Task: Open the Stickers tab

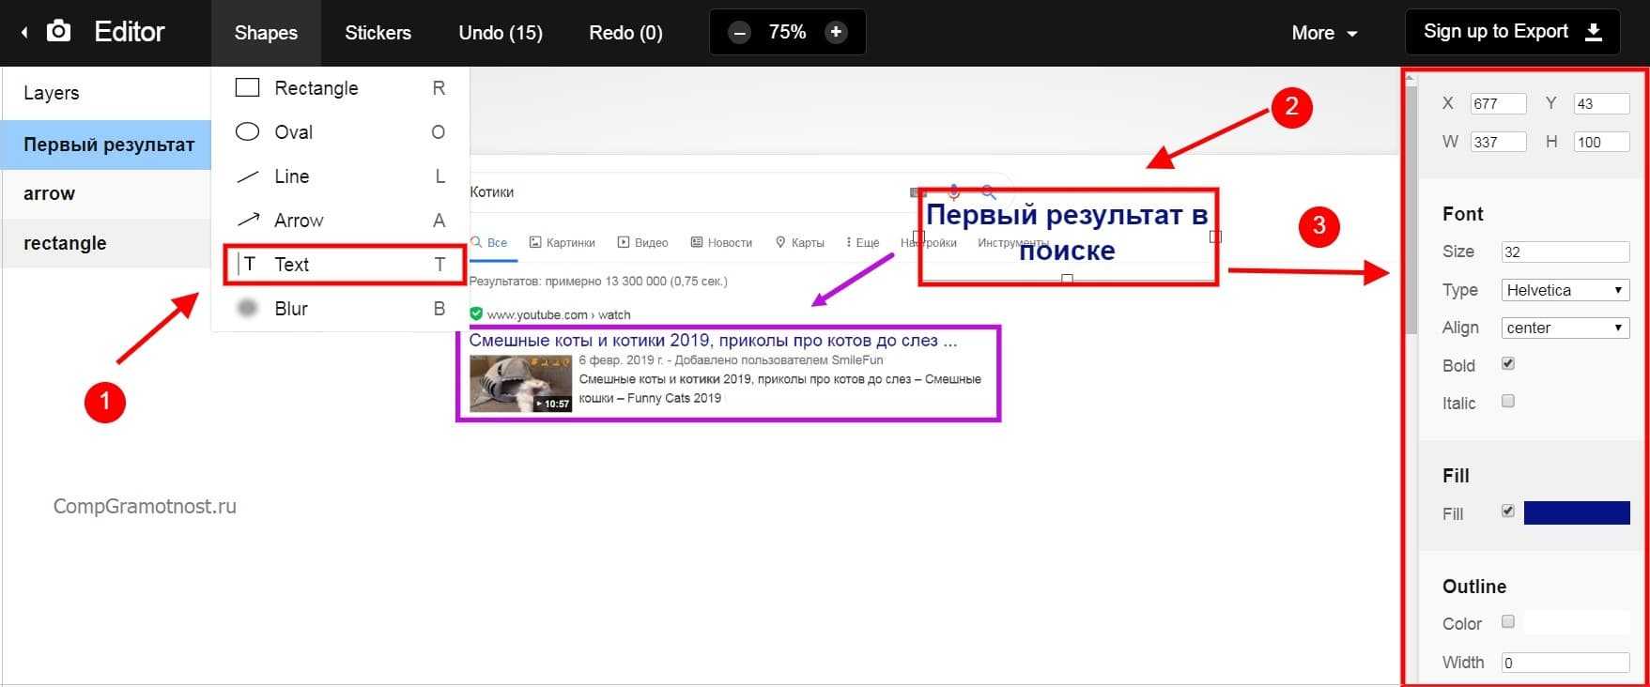Action: pos(378,33)
